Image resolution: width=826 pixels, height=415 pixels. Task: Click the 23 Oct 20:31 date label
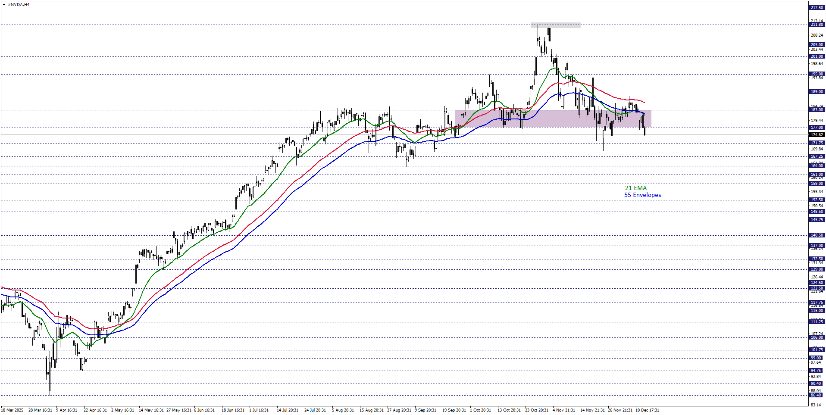point(536,410)
